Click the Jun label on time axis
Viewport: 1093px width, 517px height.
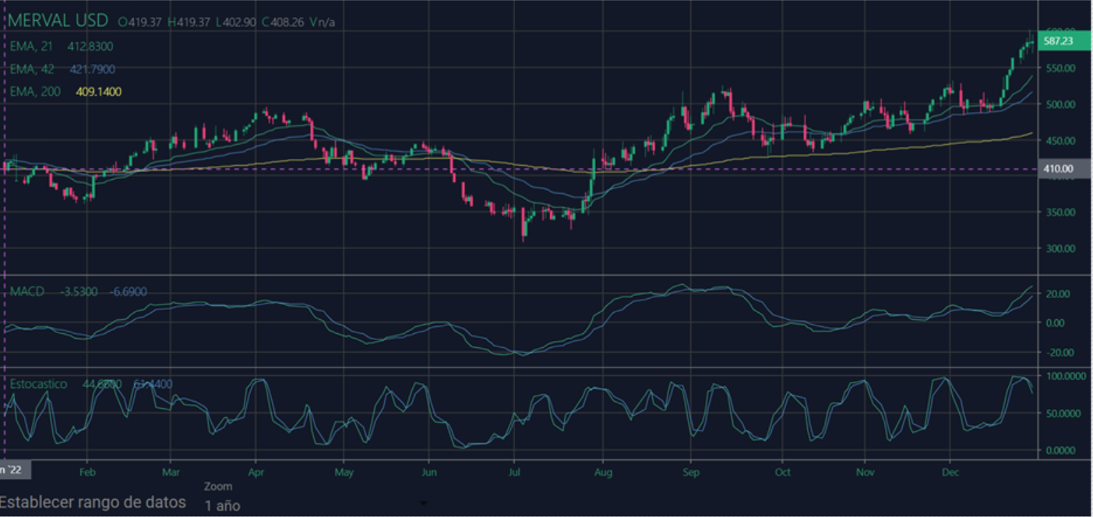tap(428, 472)
